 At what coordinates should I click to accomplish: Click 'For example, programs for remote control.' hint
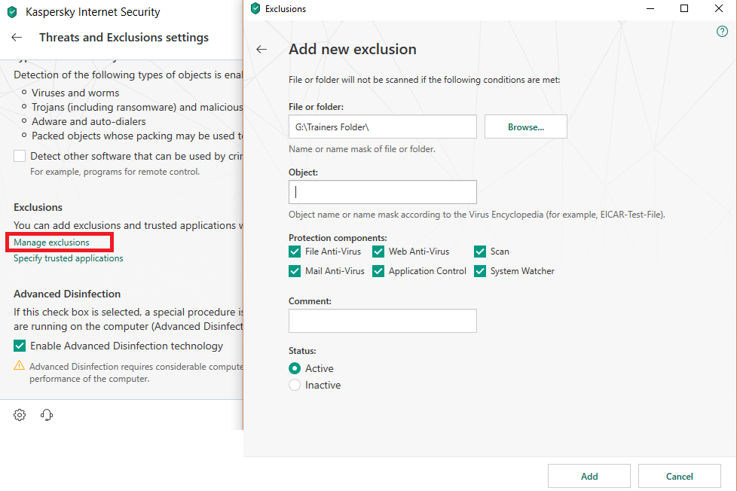[x=115, y=172]
